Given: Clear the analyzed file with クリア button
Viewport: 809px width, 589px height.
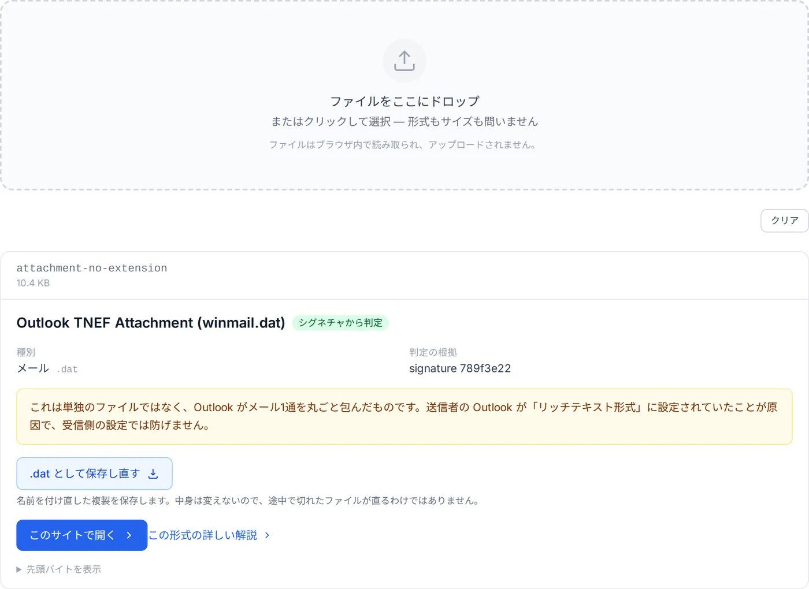Looking at the screenshot, I should [784, 221].
